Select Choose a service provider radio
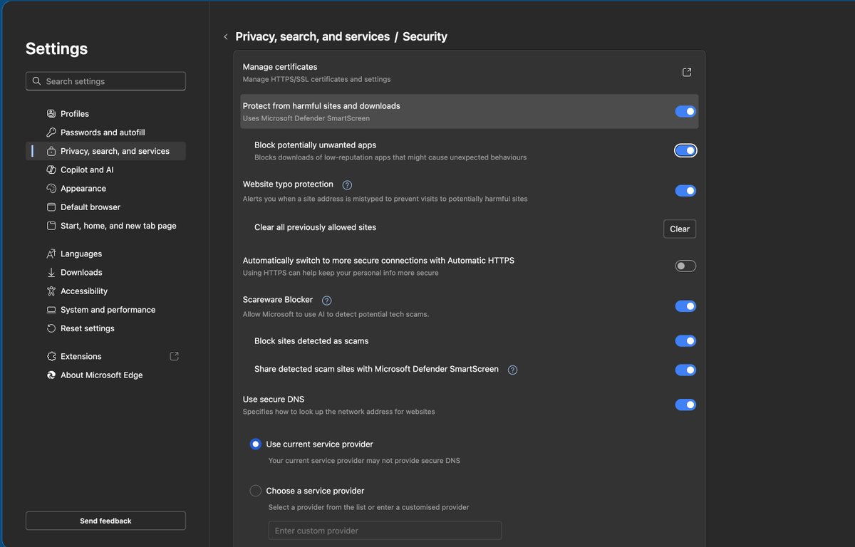This screenshot has height=547, width=855. [x=256, y=491]
